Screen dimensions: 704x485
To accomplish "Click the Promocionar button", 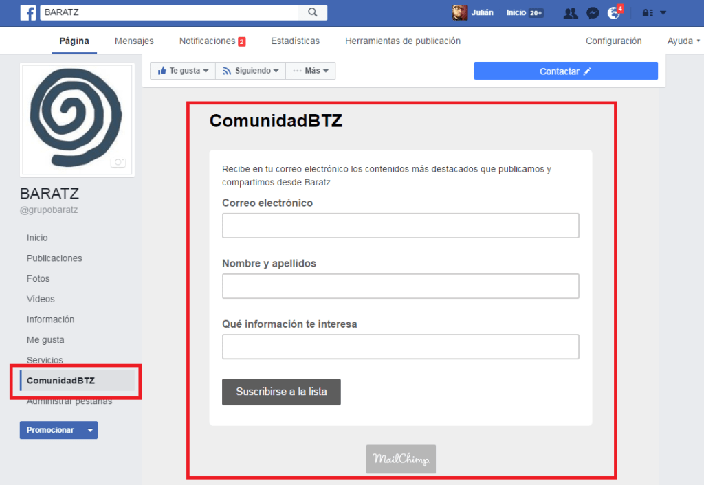I will click(x=50, y=430).
